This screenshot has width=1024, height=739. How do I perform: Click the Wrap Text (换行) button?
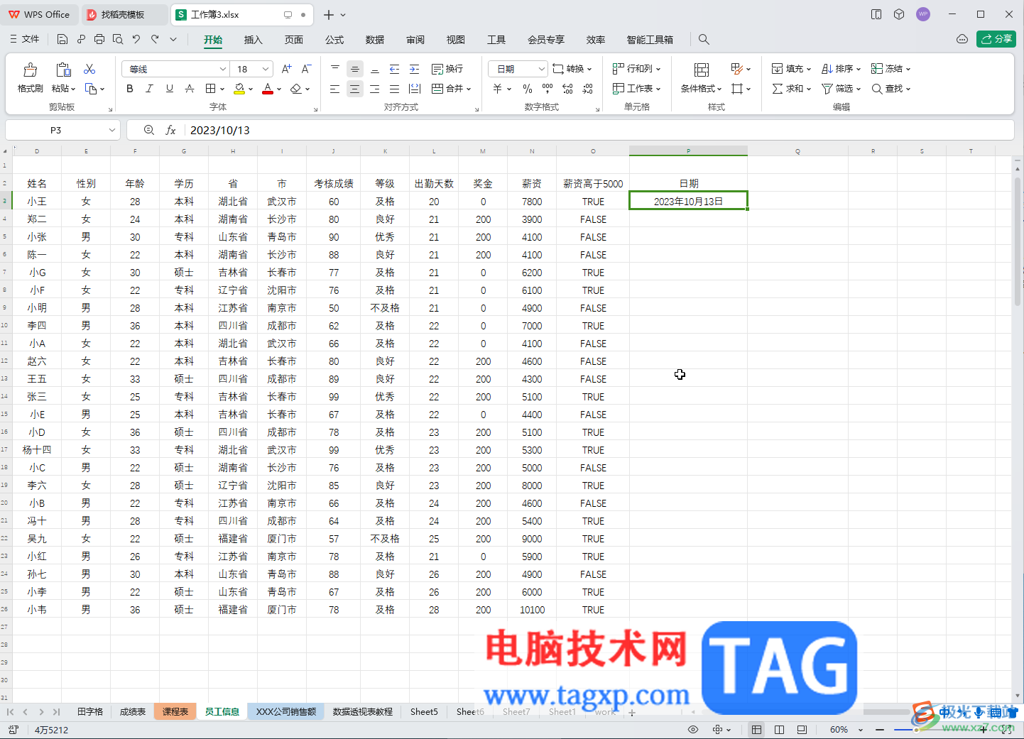[447, 69]
